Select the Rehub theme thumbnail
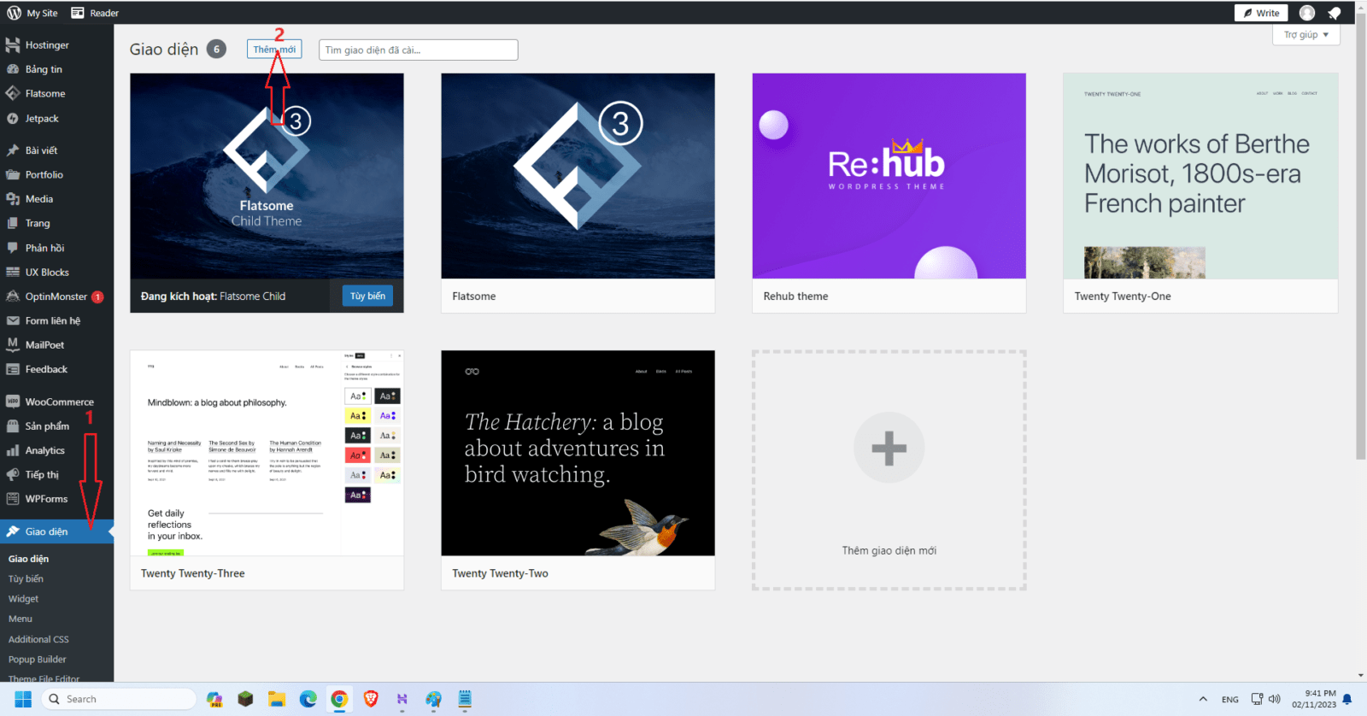The height and width of the screenshot is (716, 1367). [889, 175]
